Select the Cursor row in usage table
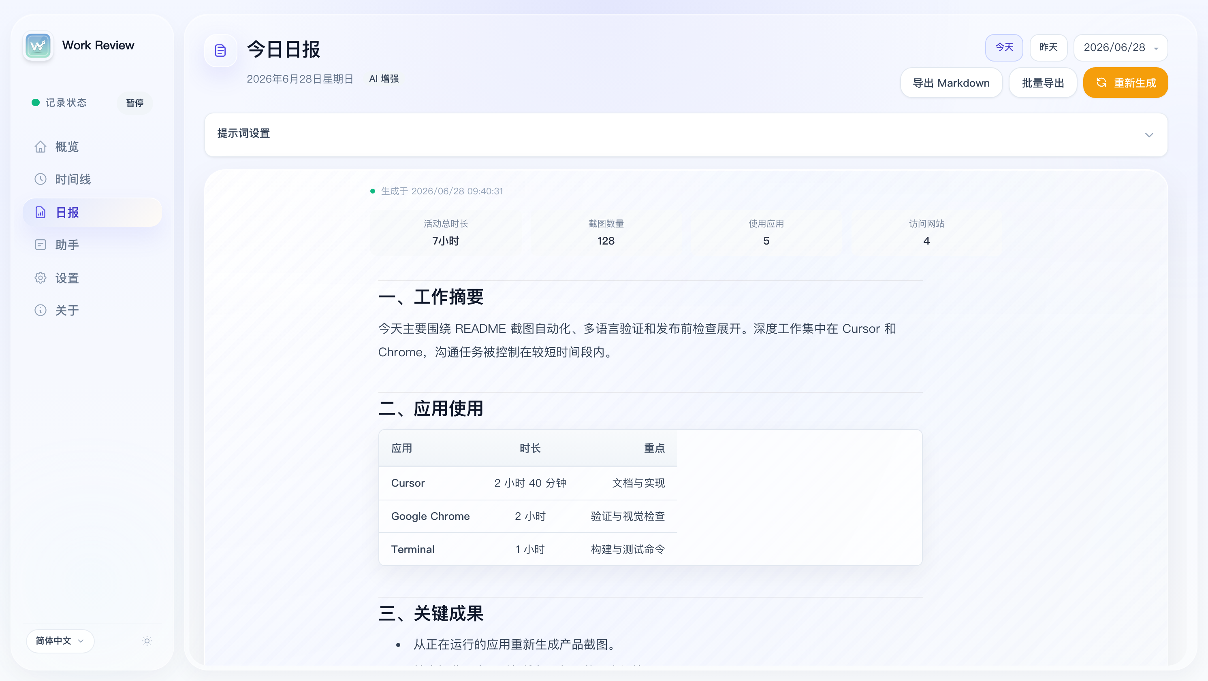The height and width of the screenshot is (681, 1208). tap(528, 483)
